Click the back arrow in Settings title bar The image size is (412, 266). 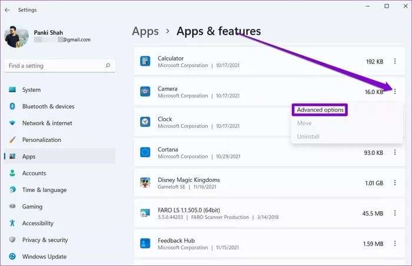pyautogui.click(x=7, y=10)
